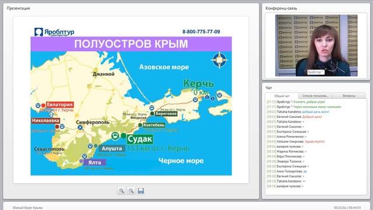Click chat message Через несколько минут начинаем

coord(317,107)
